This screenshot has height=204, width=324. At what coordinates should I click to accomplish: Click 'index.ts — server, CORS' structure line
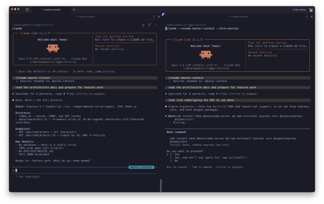point(48,116)
